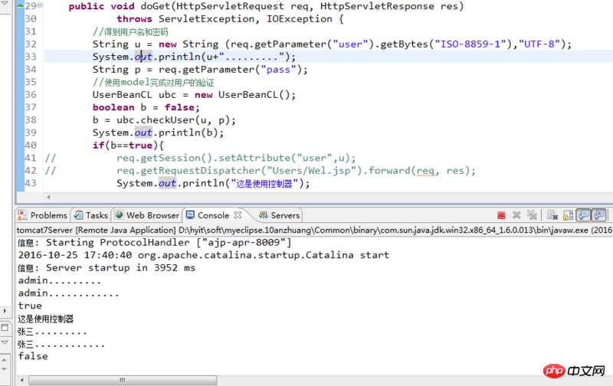Image resolution: width=613 pixels, height=386 pixels.
Task: Click 'checkUser' on line 38
Action: coord(167,120)
